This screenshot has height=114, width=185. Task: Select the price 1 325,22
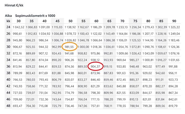[x=174, y=27]
